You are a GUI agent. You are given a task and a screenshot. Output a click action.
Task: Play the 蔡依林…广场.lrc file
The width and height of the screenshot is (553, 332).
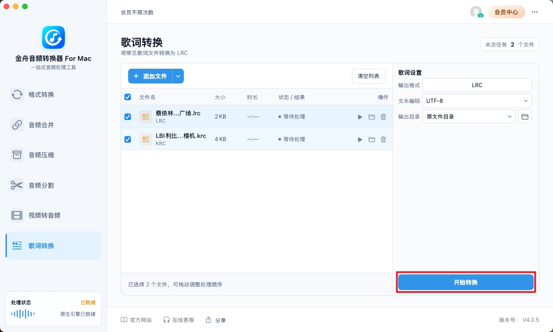tap(360, 117)
